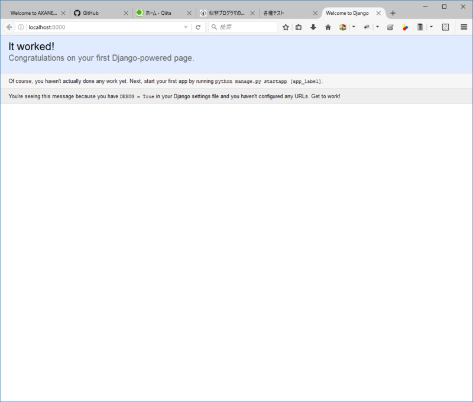This screenshot has width=473, height=402.
Task: Switch to the Welcome to AKANE tab
Action: click(x=34, y=13)
